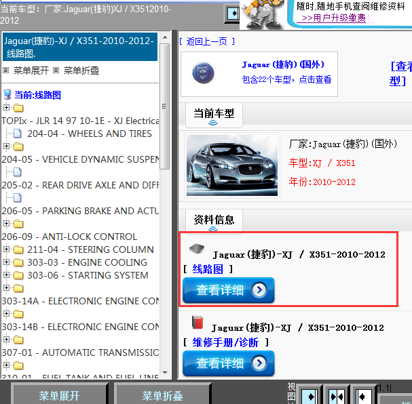Select 204-04 - WHEELS AND TIRES item
The height and width of the screenshot is (404, 412).
(x=90, y=134)
